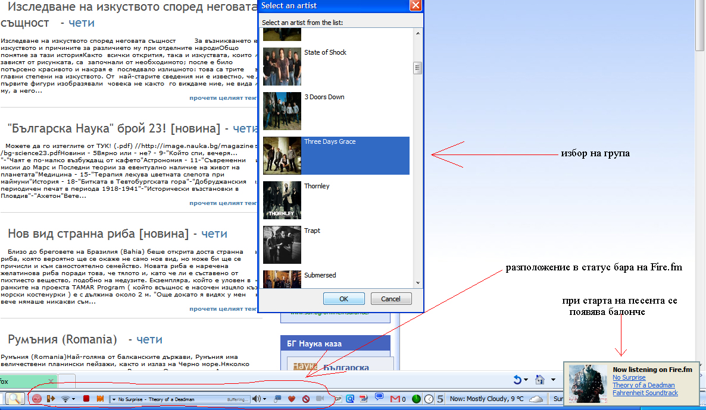Click the Trapt band photo
706x410 pixels.
tap(282, 245)
